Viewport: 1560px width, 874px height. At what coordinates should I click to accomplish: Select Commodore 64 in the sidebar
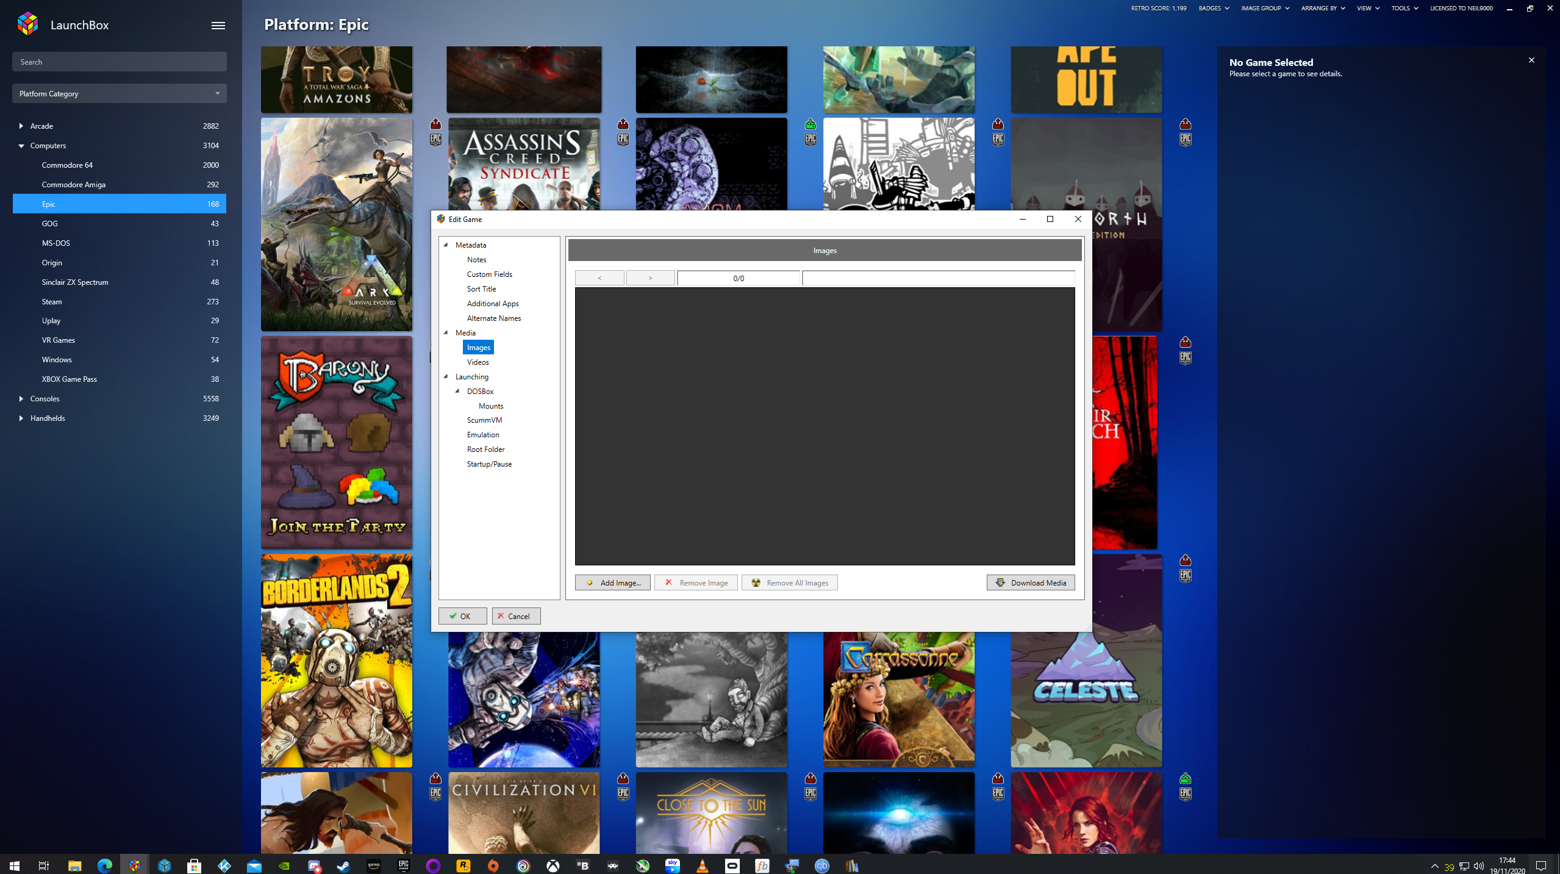click(x=119, y=165)
